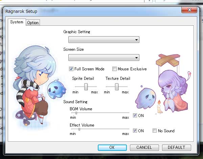This screenshot has width=203, height=159.
Task: Reset settings with DEFAULT button
Action: tap(177, 147)
